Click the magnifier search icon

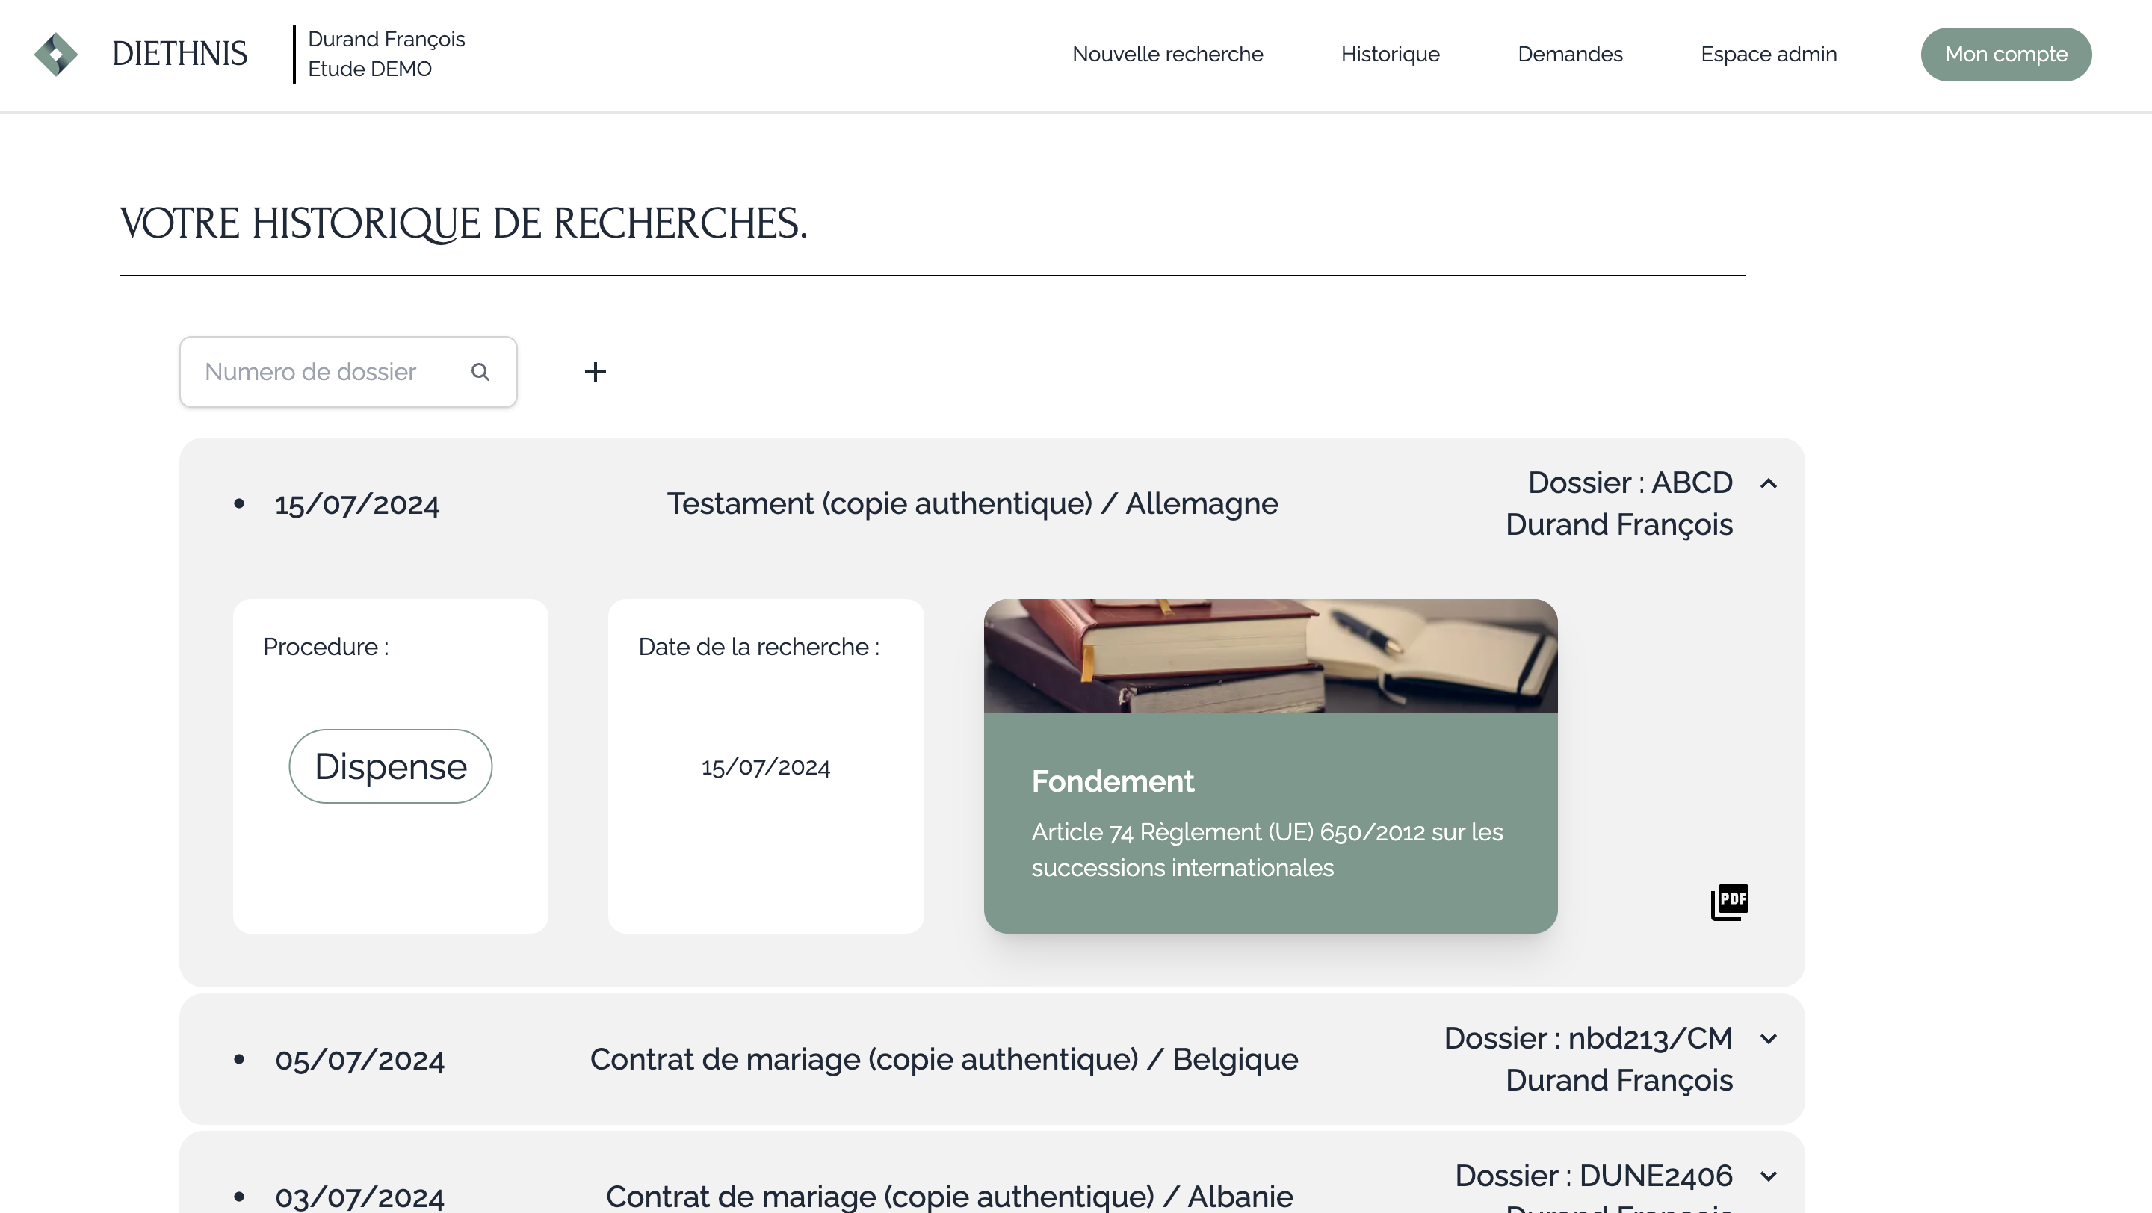[x=480, y=372]
